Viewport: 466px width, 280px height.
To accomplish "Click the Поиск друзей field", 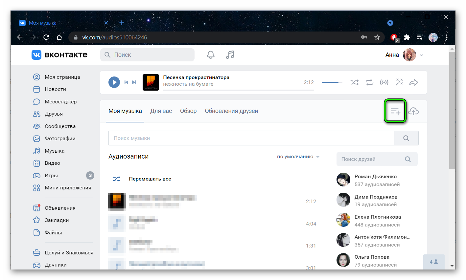I will (377, 159).
